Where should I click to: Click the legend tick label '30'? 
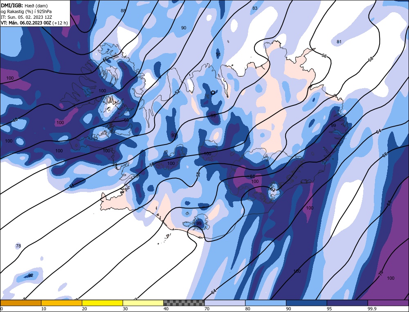pyautogui.click(x=125, y=309)
